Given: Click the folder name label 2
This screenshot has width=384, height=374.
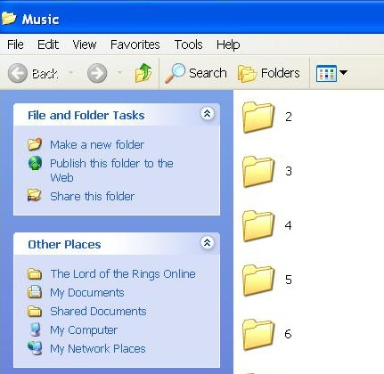Looking at the screenshot, I should [289, 117].
